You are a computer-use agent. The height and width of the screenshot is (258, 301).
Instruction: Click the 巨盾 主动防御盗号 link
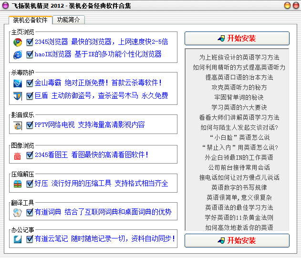pos(101,95)
